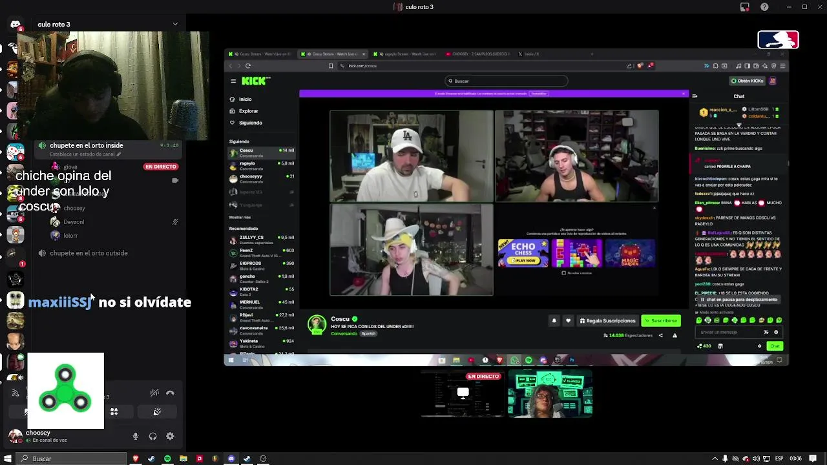Screen dimensions: 827x465
Task: Click the Kick Buscar search field
Action: point(507,81)
